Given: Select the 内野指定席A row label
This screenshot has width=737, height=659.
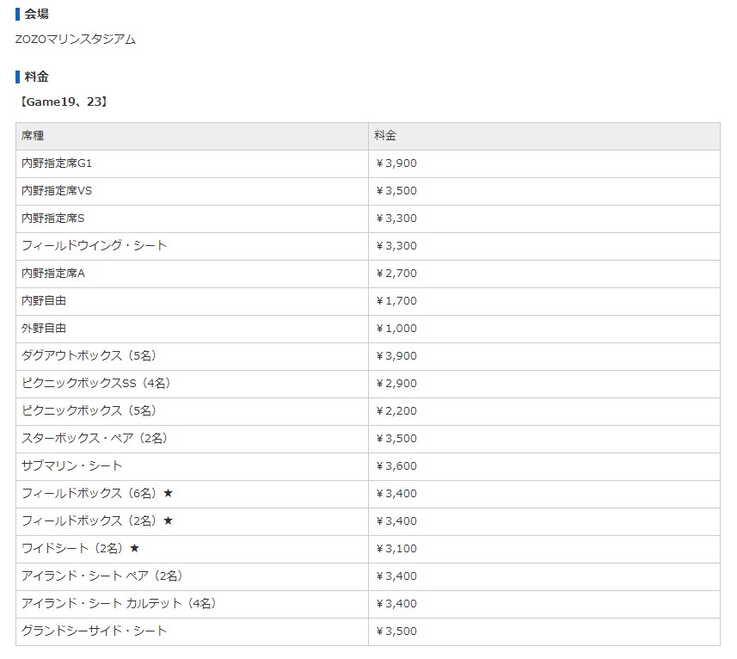Looking at the screenshot, I should click(x=53, y=273).
